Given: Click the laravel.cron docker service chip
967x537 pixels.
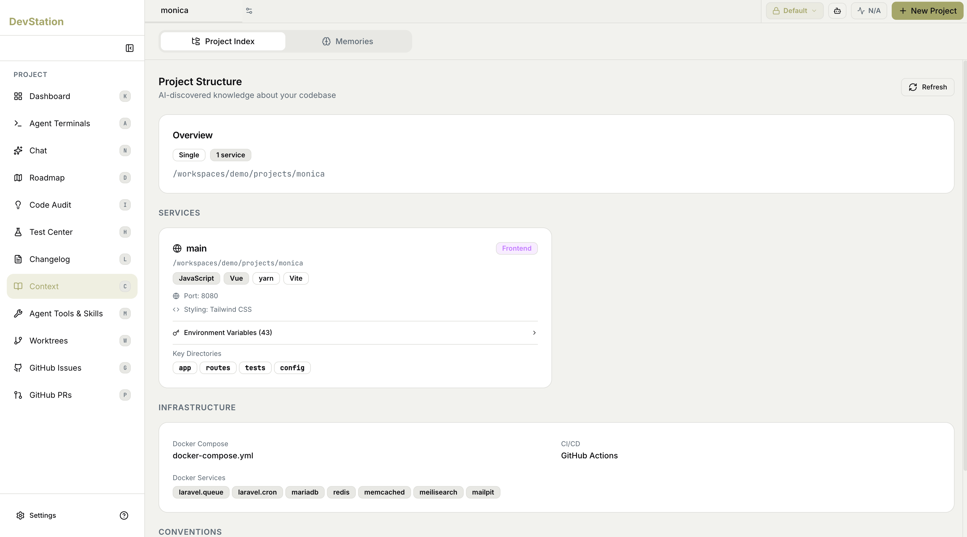Looking at the screenshot, I should tap(257, 492).
